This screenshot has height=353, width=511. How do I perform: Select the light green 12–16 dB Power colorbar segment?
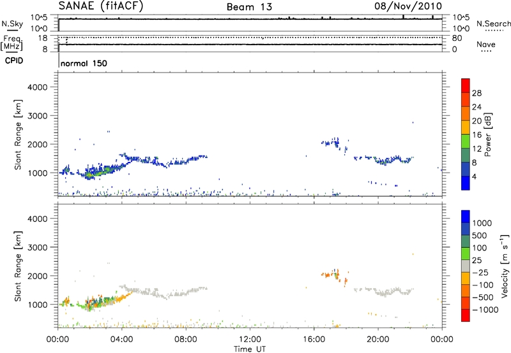coord(466,141)
